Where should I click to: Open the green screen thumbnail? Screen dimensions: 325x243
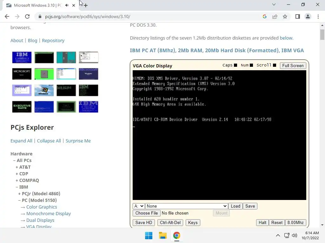pos(44,74)
